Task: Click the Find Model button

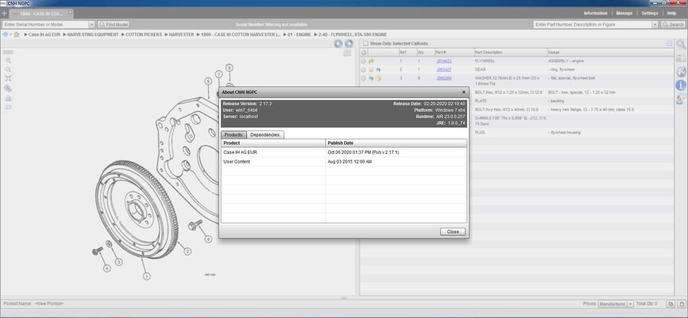Action: 114,25
